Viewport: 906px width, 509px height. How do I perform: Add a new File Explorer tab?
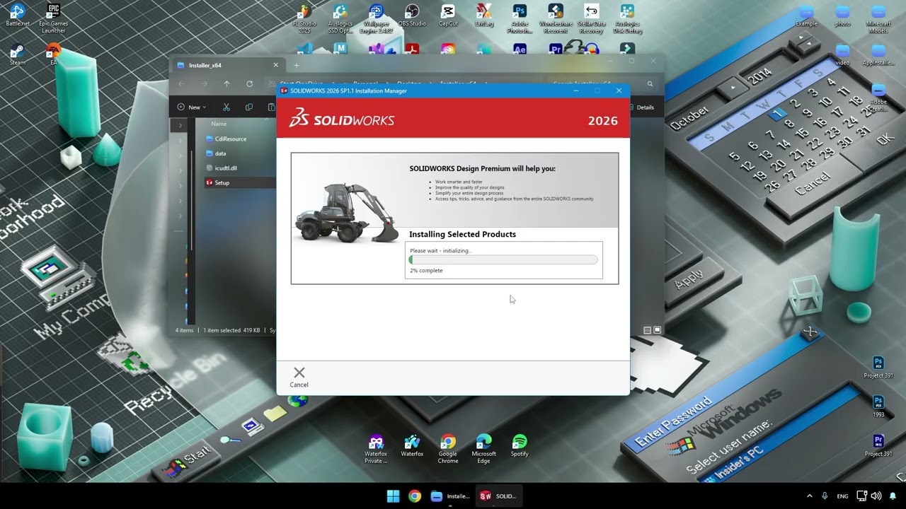[x=297, y=65]
